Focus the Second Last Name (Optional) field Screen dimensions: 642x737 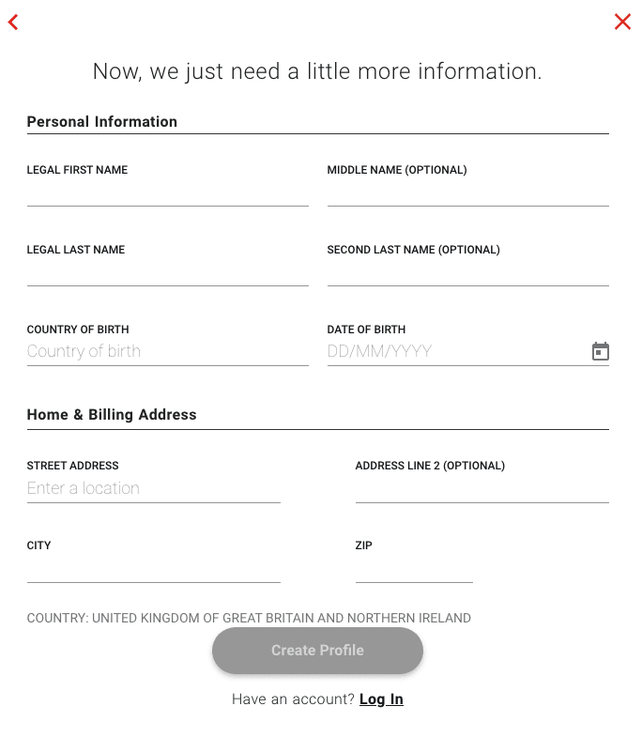467,273
